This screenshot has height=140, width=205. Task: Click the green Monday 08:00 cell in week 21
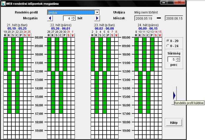5,39
